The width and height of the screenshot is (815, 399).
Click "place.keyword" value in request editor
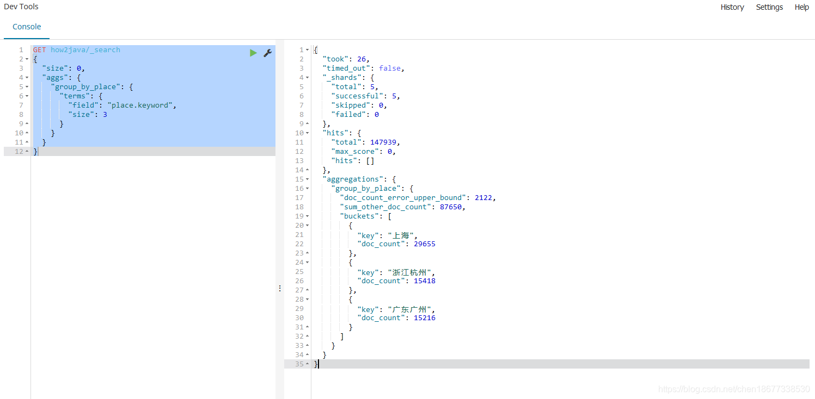[140, 105]
